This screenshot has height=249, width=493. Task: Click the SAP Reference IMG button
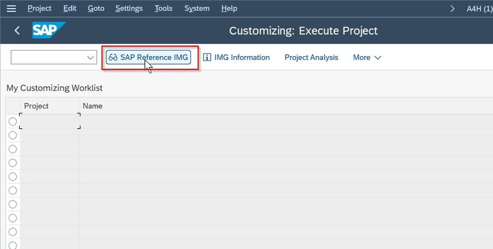(149, 57)
